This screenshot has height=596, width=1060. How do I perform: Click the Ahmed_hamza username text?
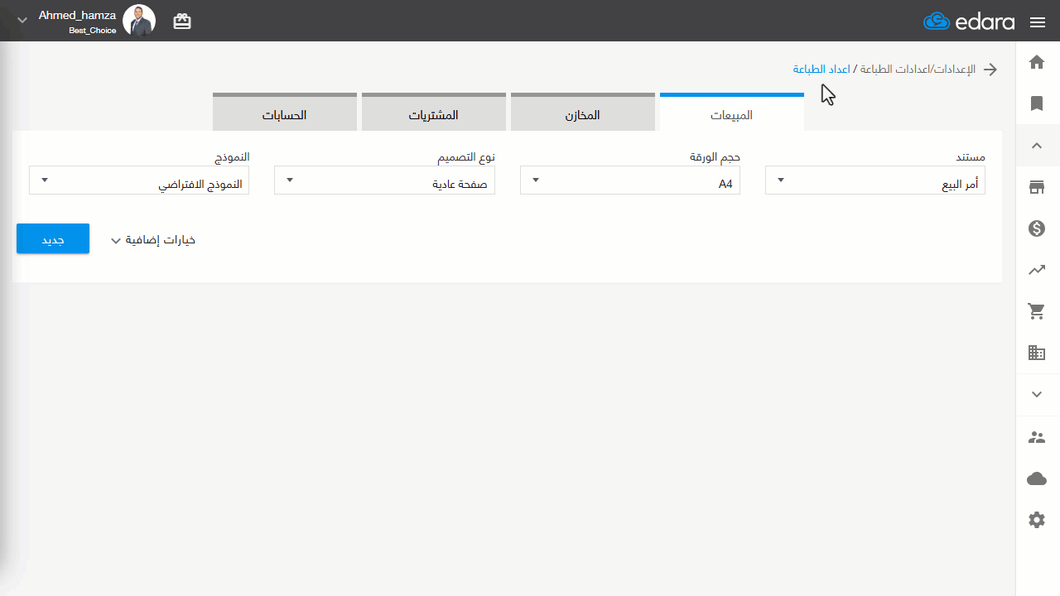(77, 15)
